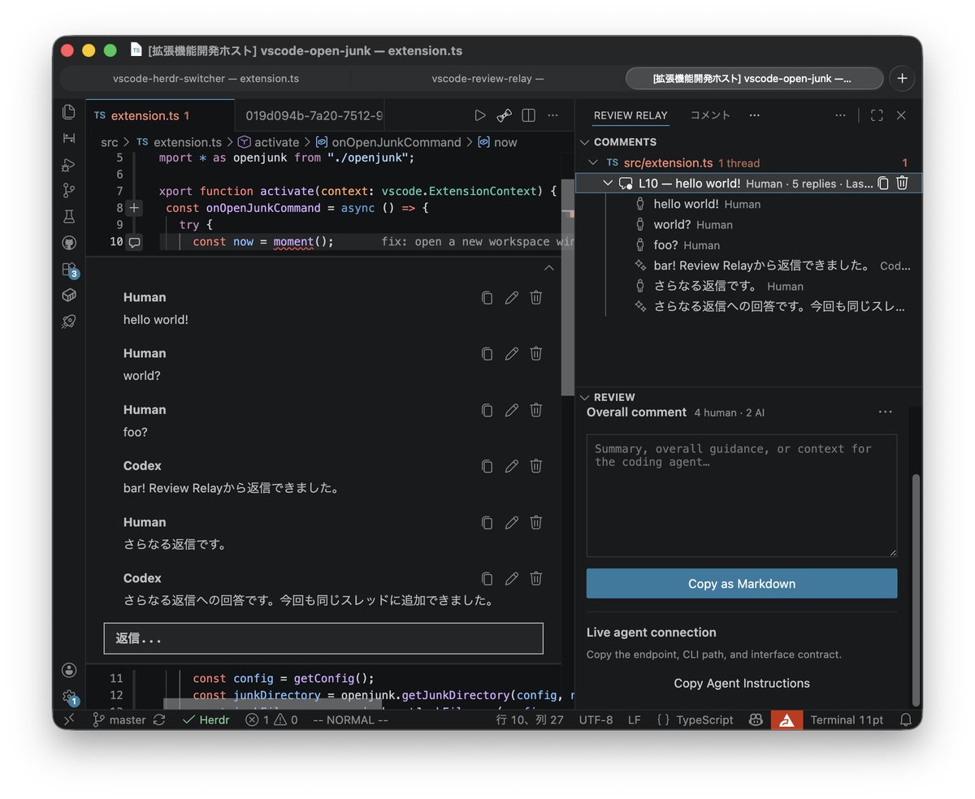Open the Manage gear menu
This screenshot has width=975, height=799.
69,697
